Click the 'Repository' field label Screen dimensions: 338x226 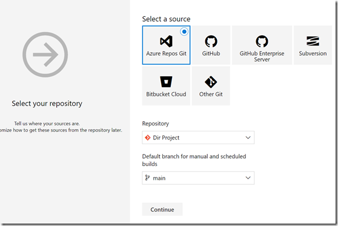click(156, 124)
